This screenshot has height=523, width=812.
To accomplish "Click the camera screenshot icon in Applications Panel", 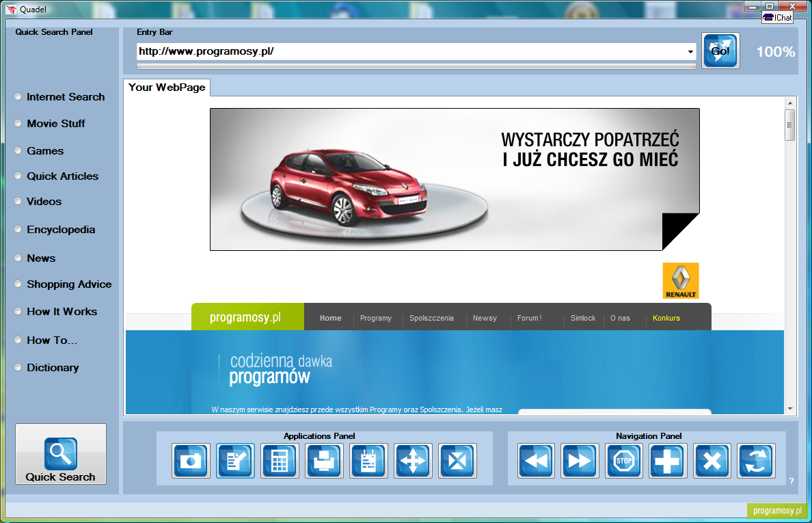I will click(x=191, y=460).
